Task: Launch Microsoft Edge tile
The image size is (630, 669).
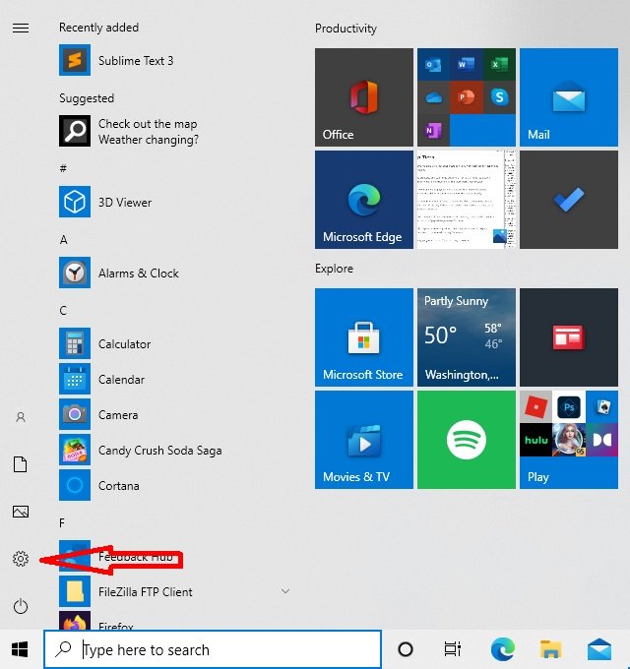Action: [x=364, y=200]
